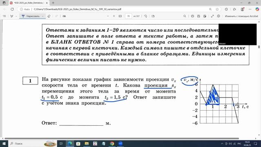Show hidden system tray icons
The image size is (261, 147).
coord(222,144)
